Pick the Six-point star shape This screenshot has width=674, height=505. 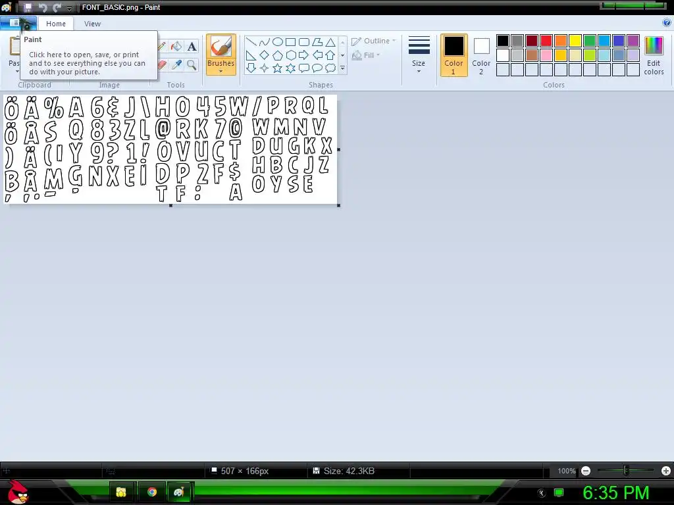291,68
